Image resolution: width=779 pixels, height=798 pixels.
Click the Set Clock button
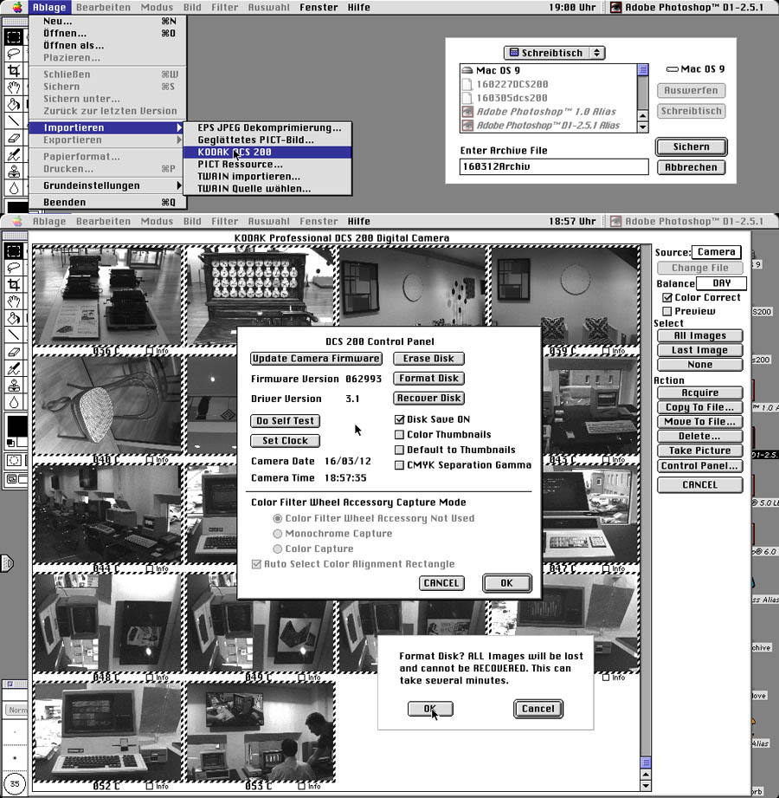pos(286,441)
